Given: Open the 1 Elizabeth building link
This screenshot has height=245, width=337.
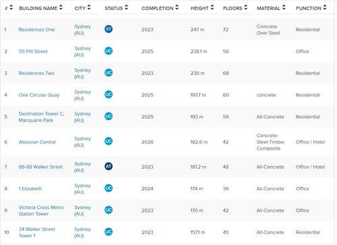Looking at the screenshot, I should [x=30, y=189].
